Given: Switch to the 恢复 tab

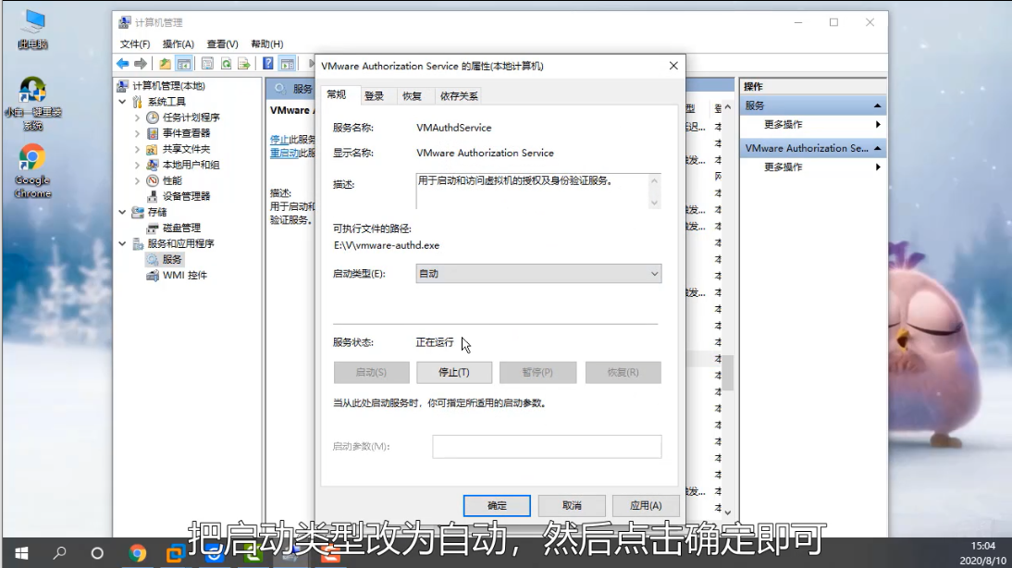Looking at the screenshot, I should 412,96.
